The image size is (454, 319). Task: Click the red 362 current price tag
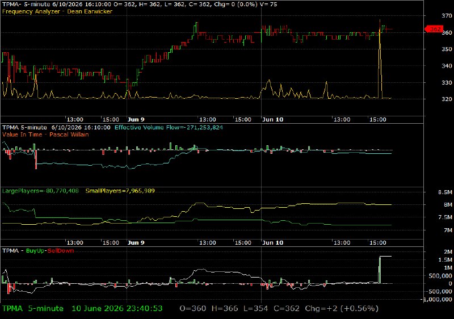[x=434, y=29]
